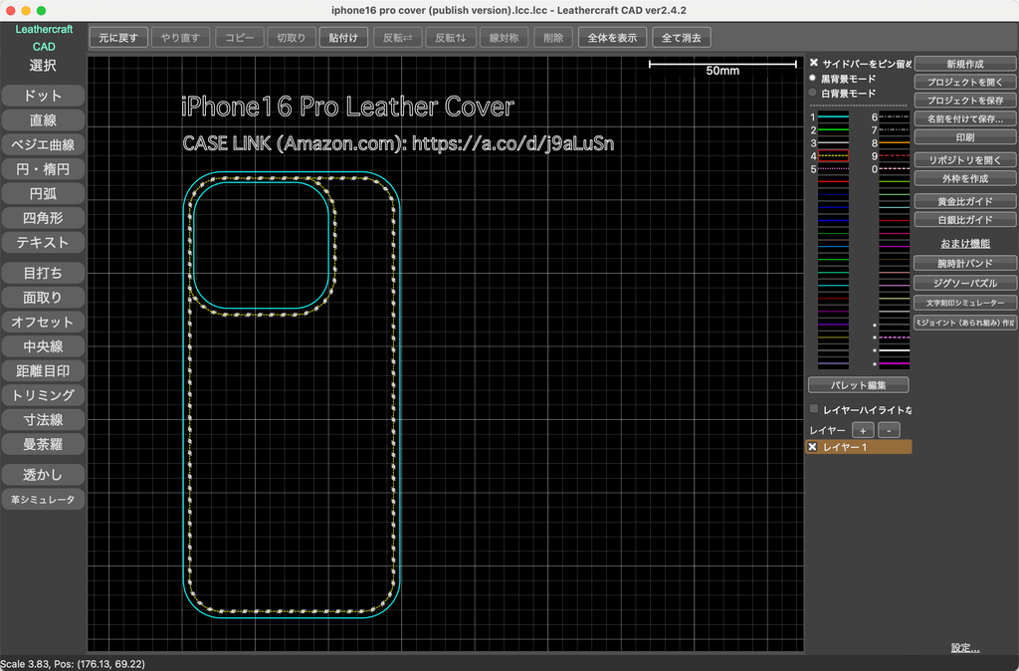Open repository with リポジトリを開く
Image resolution: width=1019 pixels, height=671 pixels.
(965, 160)
